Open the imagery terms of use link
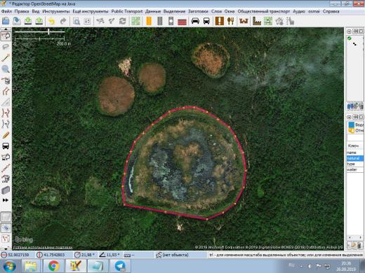 coord(43,247)
